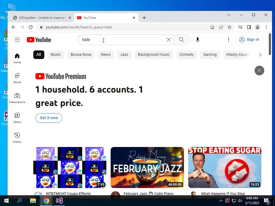
Task: Click the browser forward arrow
Action: pyautogui.click(x=22, y=27)
